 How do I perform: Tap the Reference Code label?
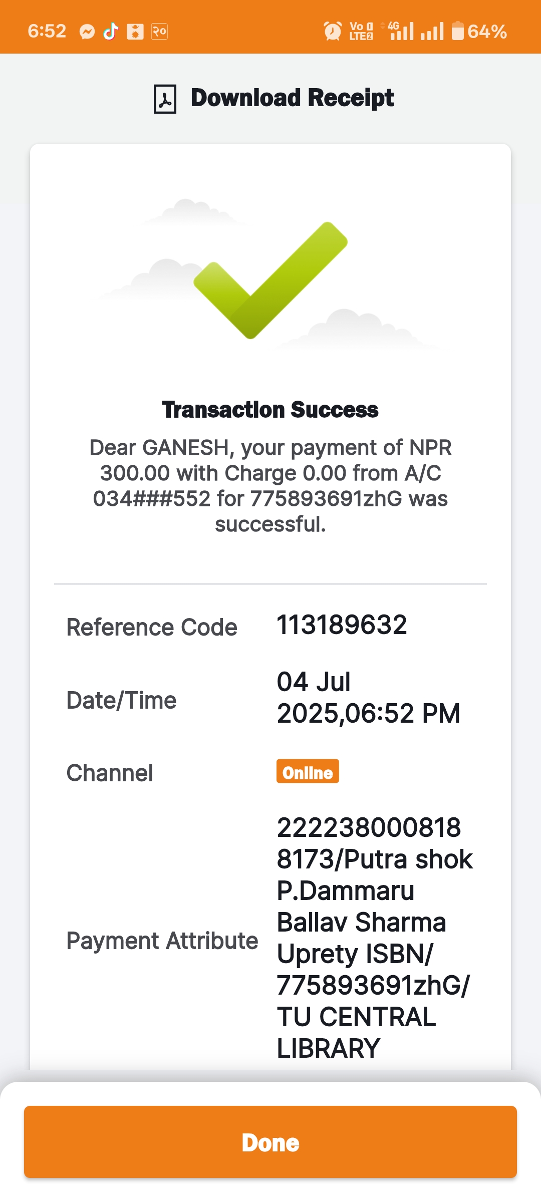click(152, 628)
